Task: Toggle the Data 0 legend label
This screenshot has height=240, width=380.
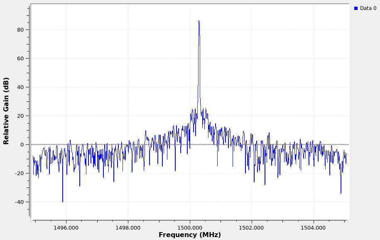Action: 368,8
